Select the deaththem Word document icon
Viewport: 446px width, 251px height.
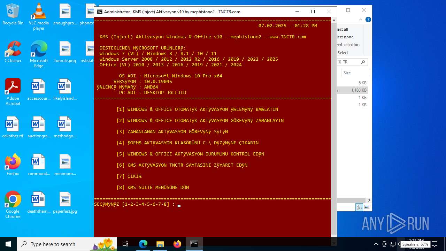point(39,203)
